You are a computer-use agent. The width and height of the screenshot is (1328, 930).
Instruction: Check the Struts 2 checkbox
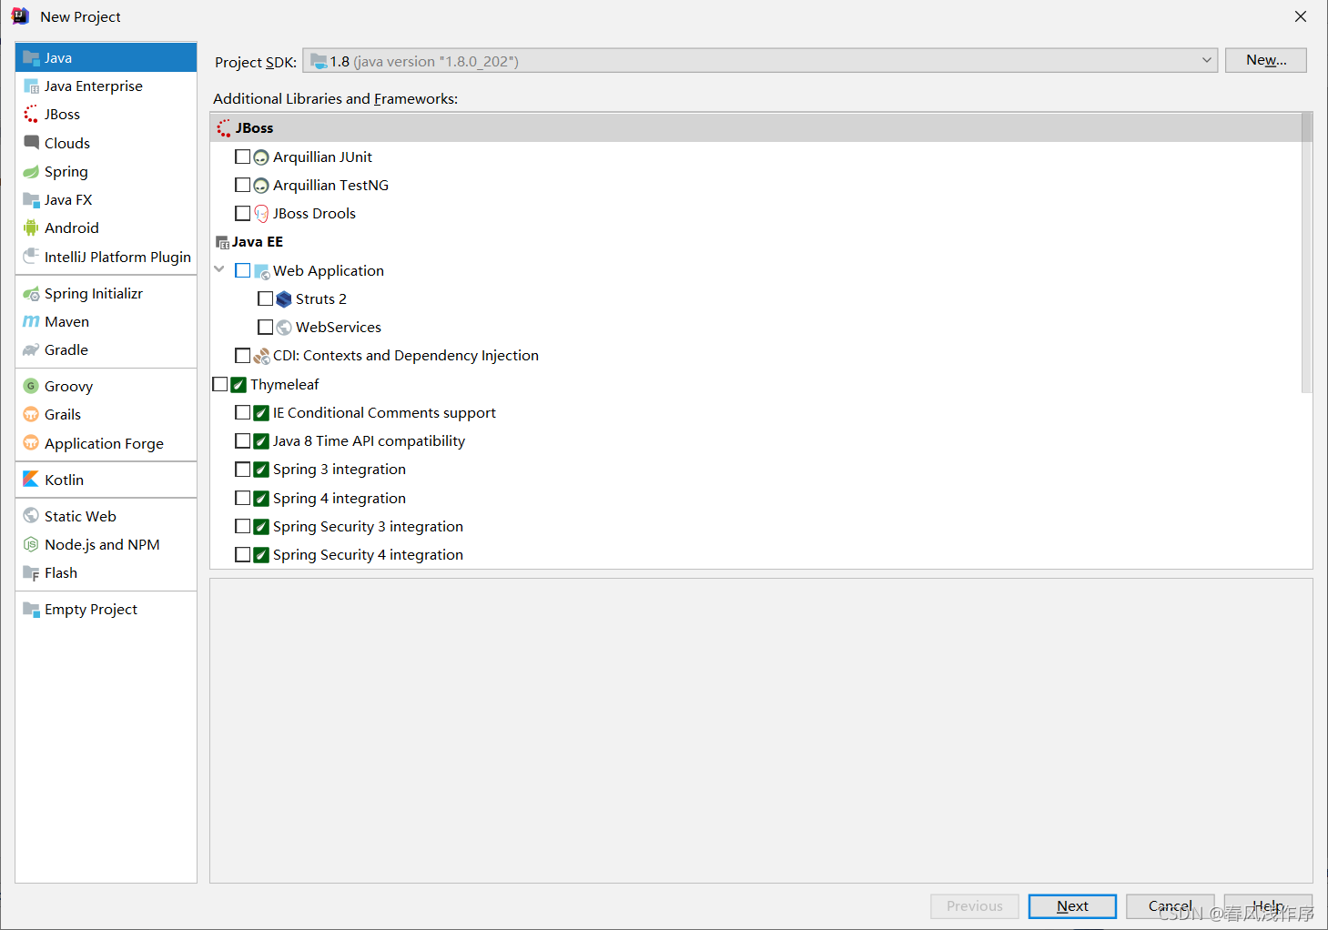tap(265, 298)
